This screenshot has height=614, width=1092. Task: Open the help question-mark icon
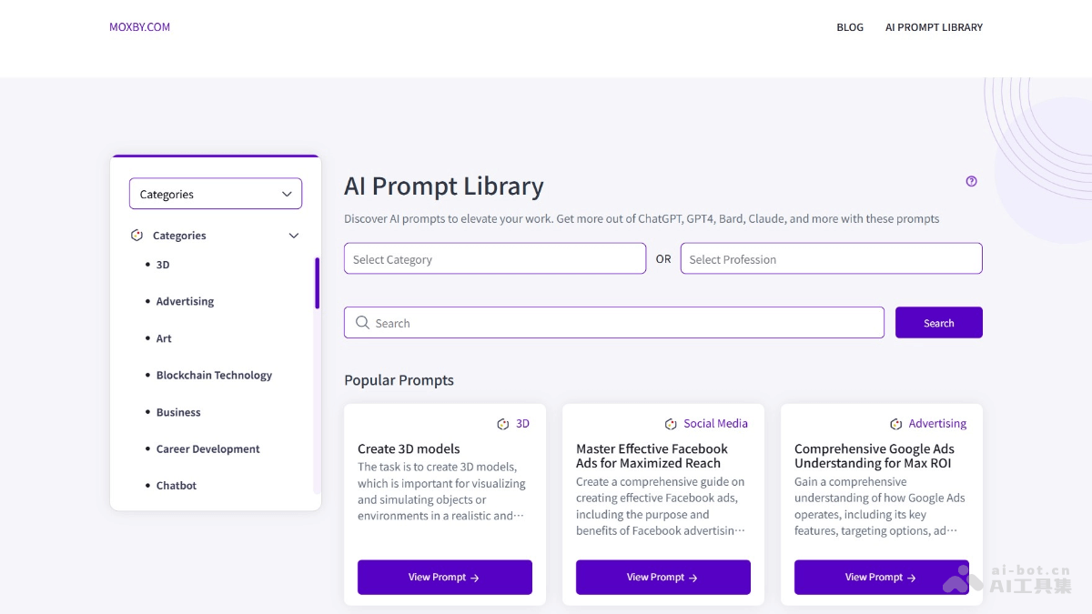pyautogui.click(x=971, y=181)
